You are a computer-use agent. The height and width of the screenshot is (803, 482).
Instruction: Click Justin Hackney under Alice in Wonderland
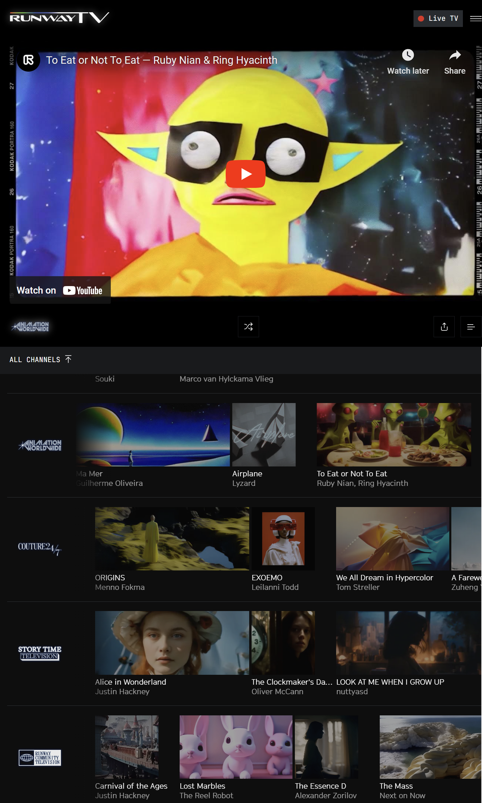pos(122,692)
